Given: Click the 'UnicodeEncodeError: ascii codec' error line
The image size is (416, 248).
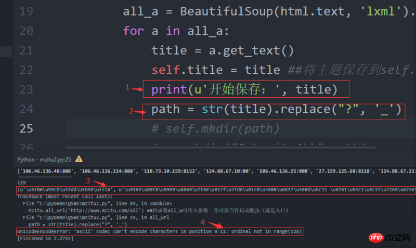Looking at the screenshot, I should click(160, 231).
